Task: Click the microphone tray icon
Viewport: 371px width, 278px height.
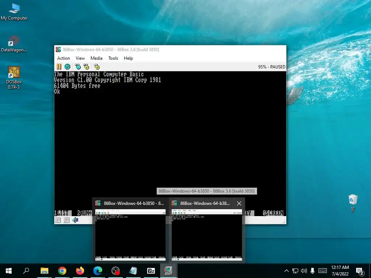Action: point(312,271)
